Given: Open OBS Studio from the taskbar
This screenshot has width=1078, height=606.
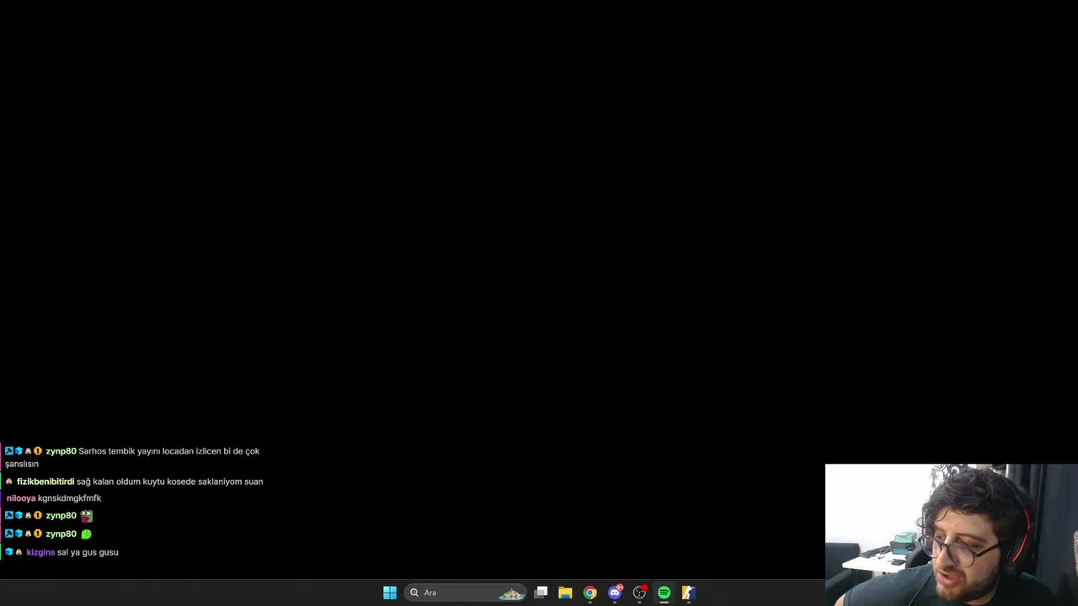Looking at the screenshot, I should (x=639, y=593).
